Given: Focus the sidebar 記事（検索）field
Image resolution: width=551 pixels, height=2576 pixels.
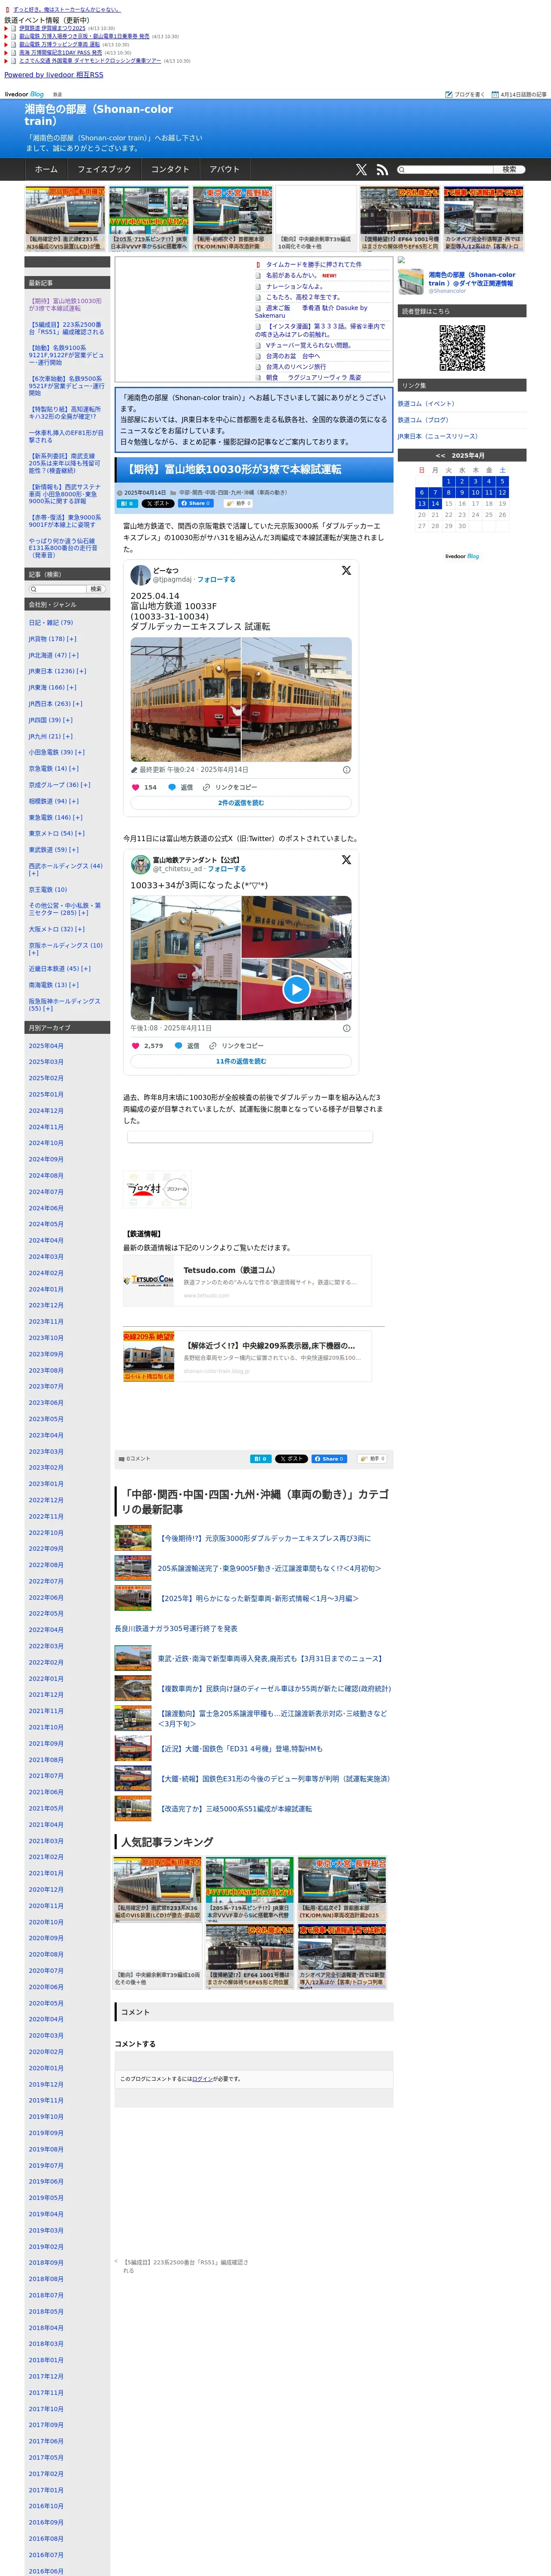Looking at the screenshot, I should (x=57, y=589).
